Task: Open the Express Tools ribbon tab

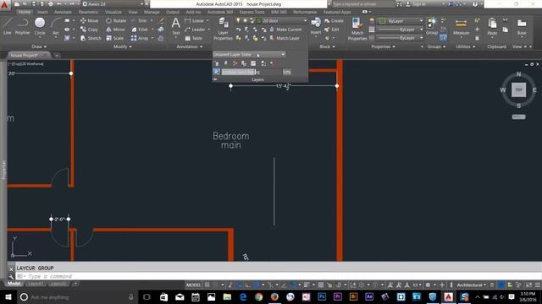Action: point(252,12)
